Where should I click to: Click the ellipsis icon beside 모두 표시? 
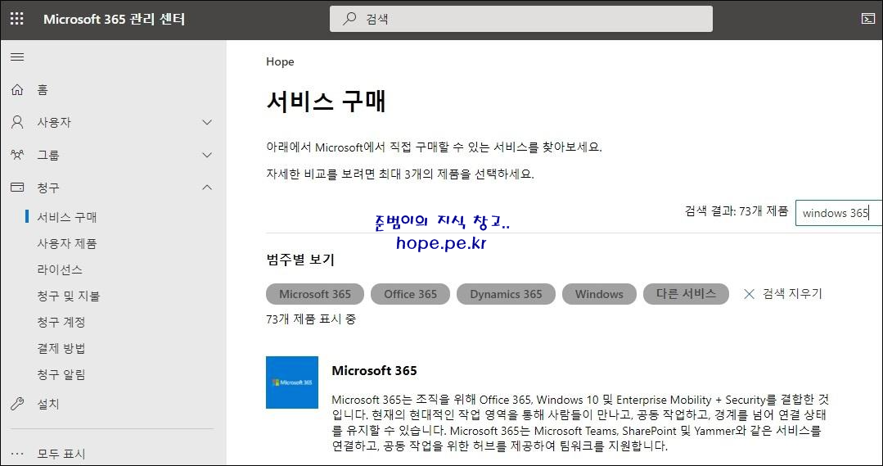pos(17,454)
